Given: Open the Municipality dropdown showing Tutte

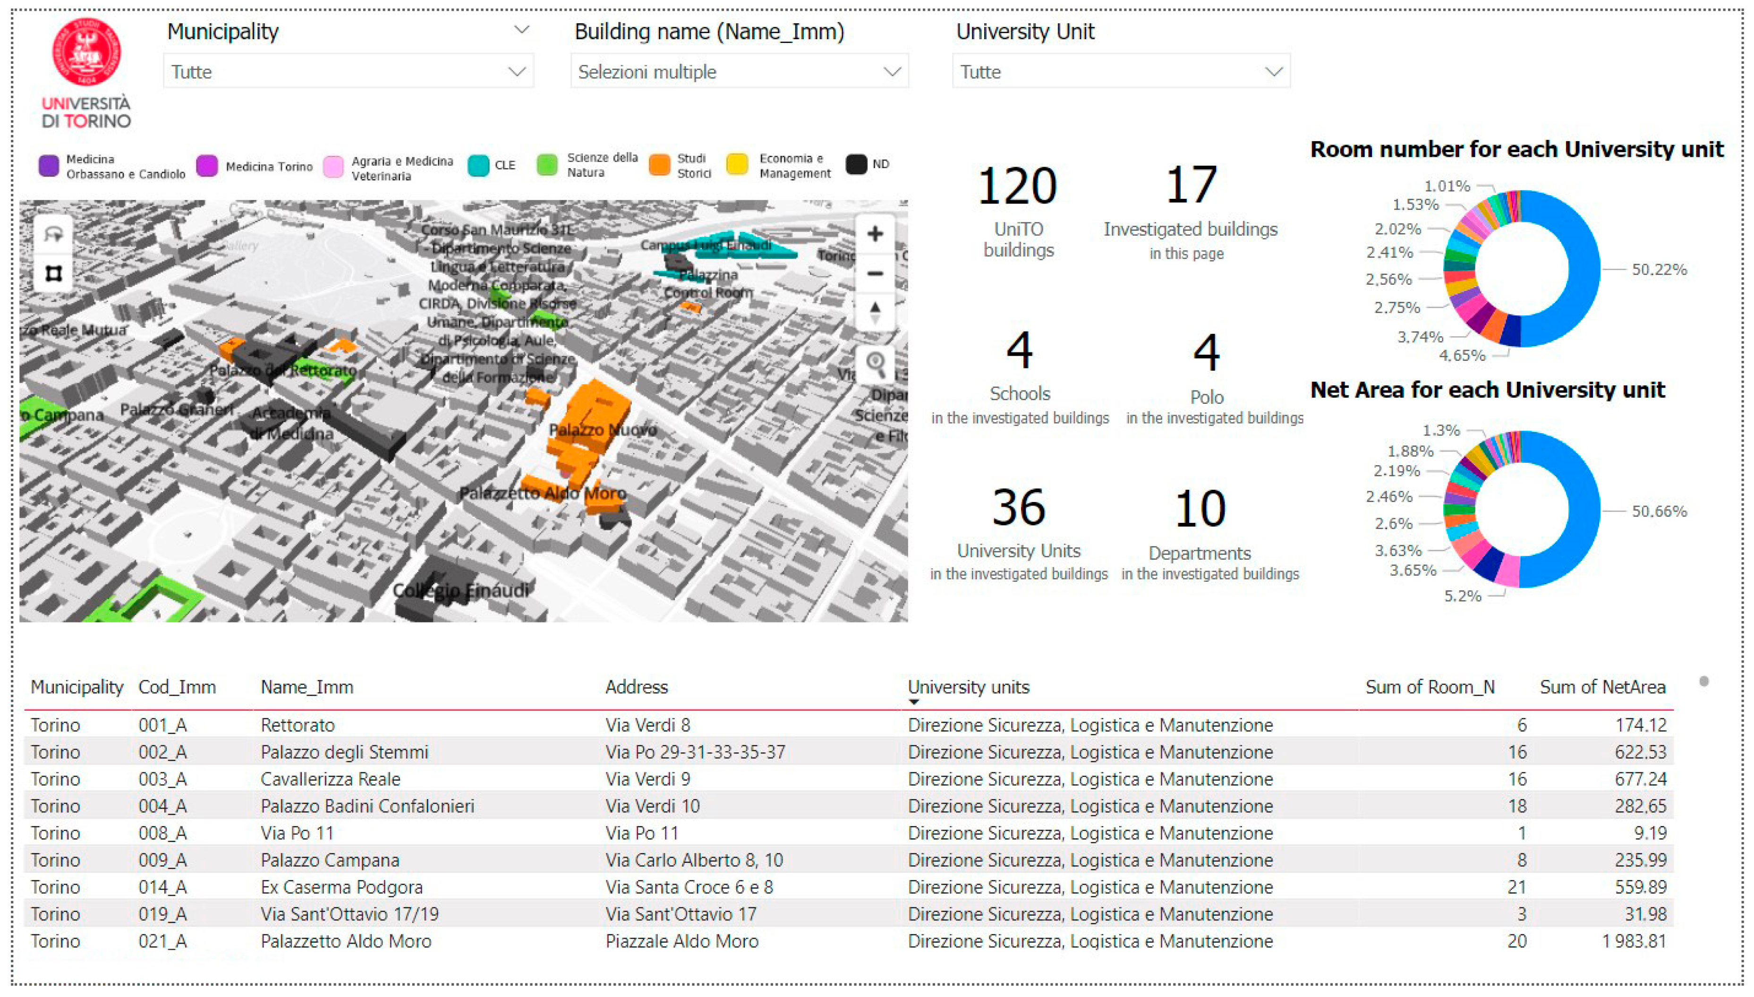Looking at the screenshot, I should 348,71.
